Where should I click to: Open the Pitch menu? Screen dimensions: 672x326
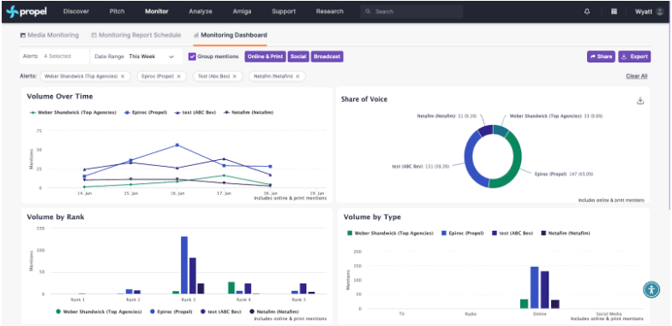[117, 12]
